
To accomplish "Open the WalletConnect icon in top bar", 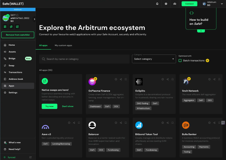I will [175, 4].
